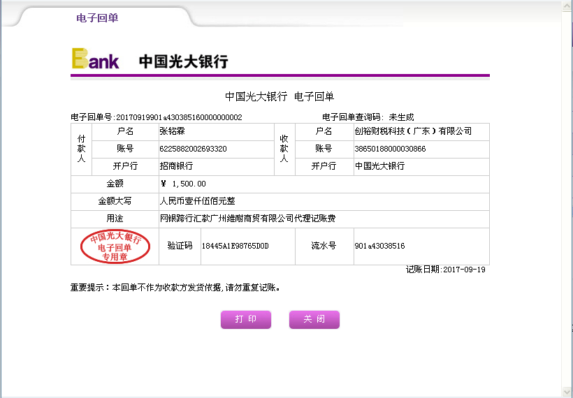The image size is (573, 398).
Task: Click the 收款人 label cell
Action: pos(284,149)
